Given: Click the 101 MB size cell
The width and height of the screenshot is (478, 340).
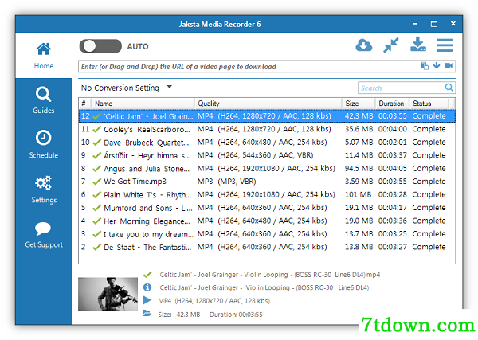Looking at the screenshot, I should tap(358, 194).
